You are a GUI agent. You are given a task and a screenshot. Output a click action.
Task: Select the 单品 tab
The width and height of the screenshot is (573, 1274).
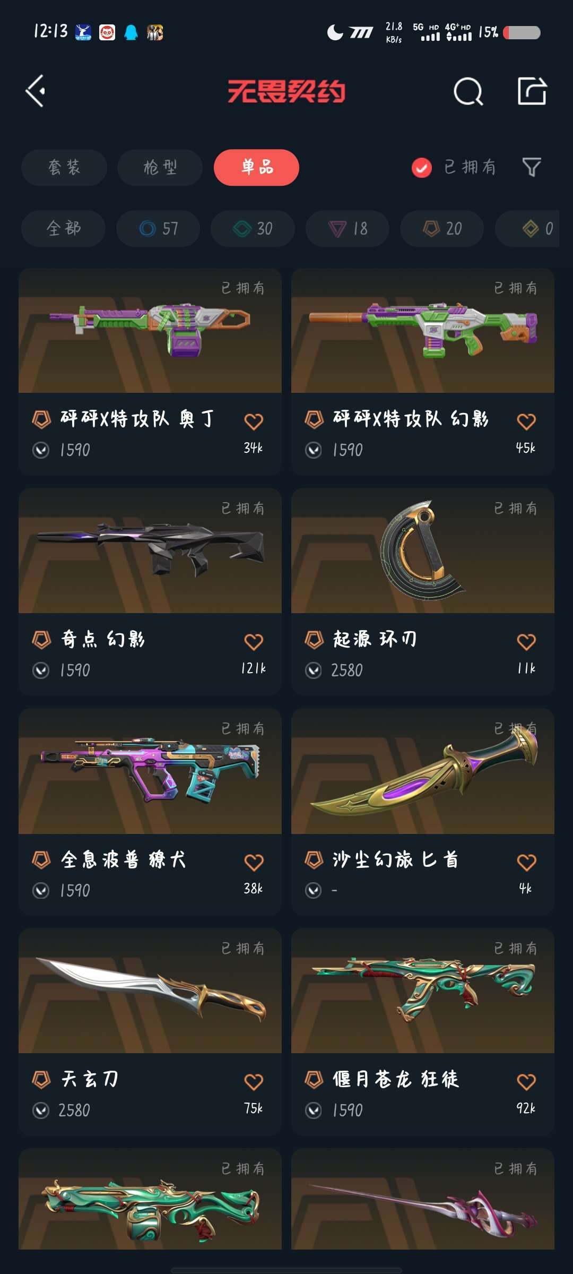257,168
